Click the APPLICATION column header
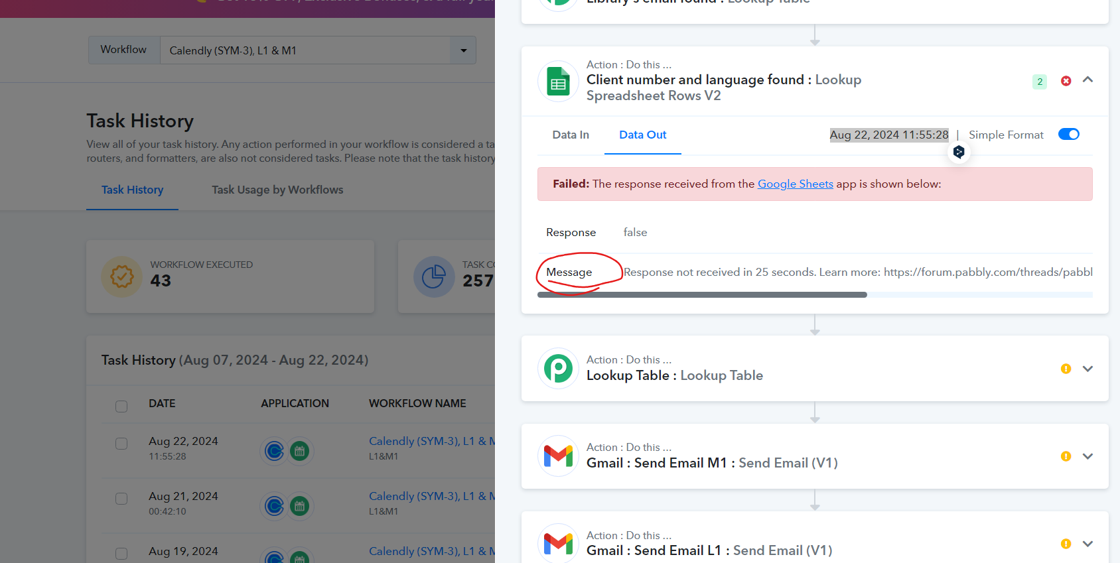The height and width of the screenshot is (563, 1120). pyautogui.click(x=295, y=403)
